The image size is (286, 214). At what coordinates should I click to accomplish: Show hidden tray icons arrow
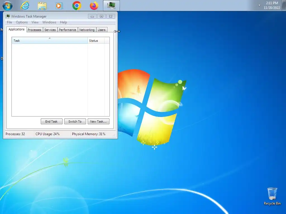pyautogui.click(x=259, y=5)
